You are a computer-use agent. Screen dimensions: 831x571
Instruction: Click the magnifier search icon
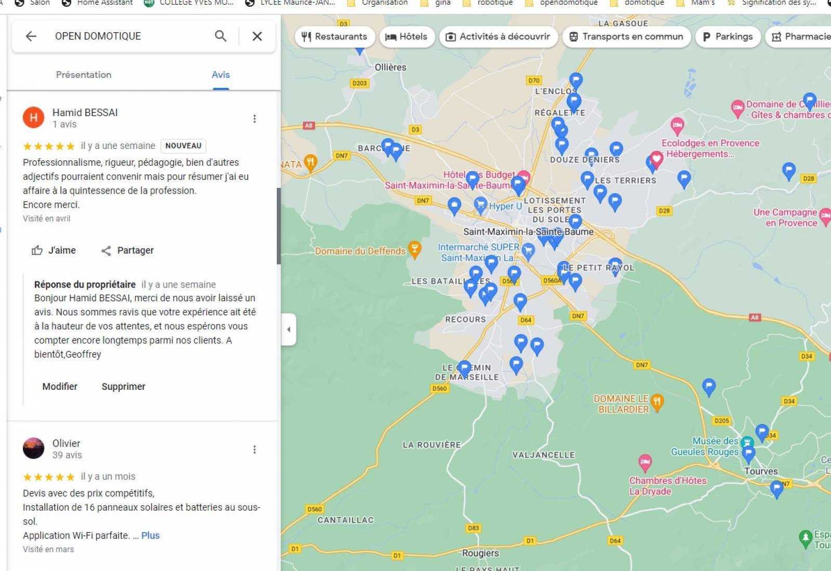pos(221,36)
